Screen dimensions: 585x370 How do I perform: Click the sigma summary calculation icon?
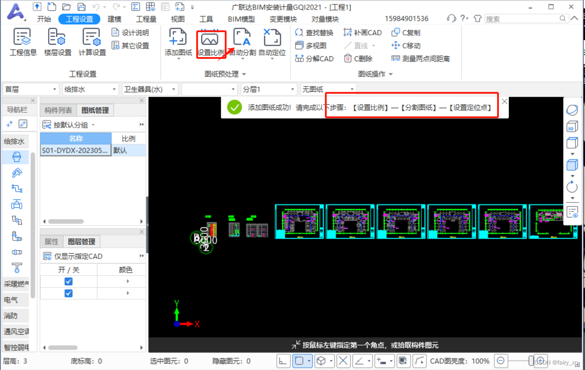point(135,7)
